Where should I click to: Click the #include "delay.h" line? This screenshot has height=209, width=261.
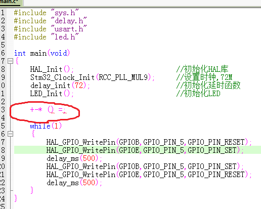pos(50,21)
